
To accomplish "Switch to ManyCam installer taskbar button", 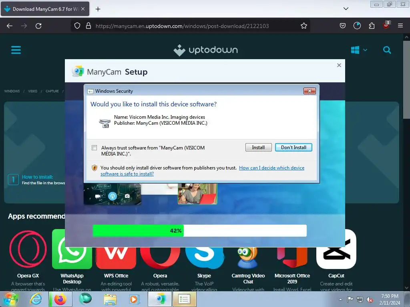I will (x=159, y=299).
